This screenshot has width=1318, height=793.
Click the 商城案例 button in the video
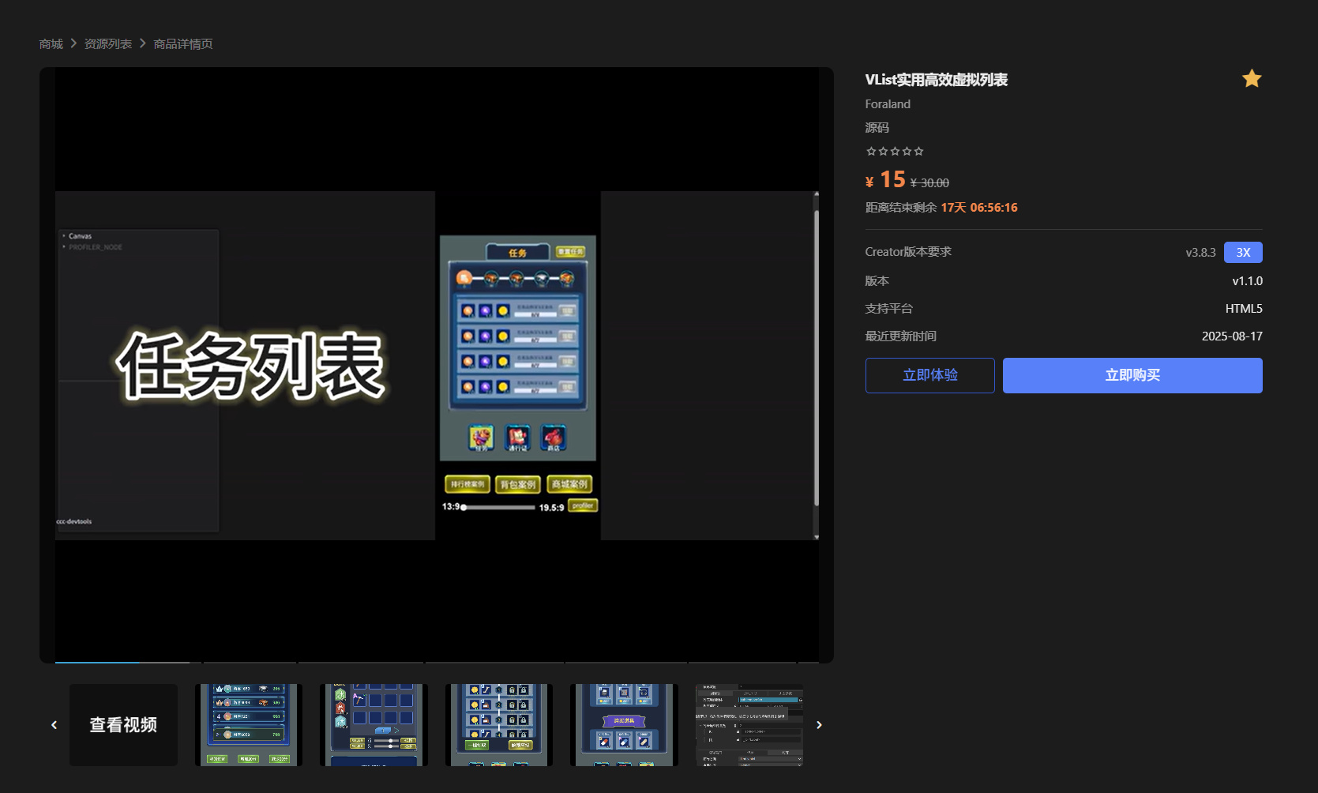569,484
